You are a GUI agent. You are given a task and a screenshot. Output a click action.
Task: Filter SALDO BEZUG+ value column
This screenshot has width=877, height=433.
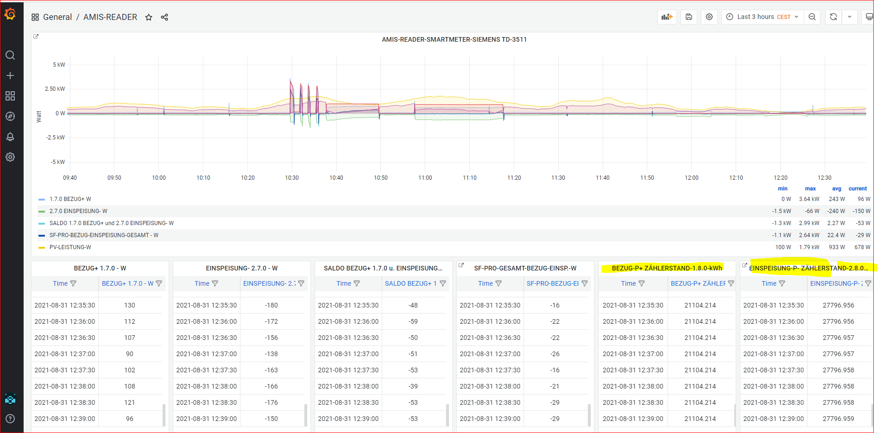443,283
